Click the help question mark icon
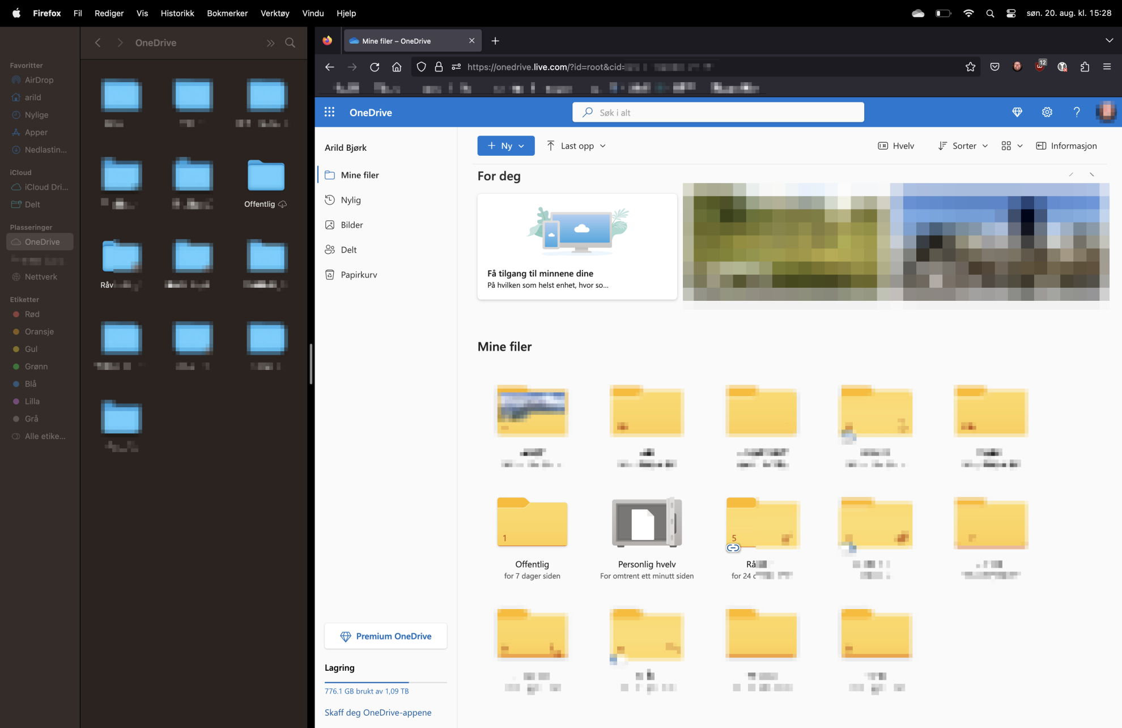Screen dimensions: 1122x728 pyautogui.click(x=1076, y=112)
